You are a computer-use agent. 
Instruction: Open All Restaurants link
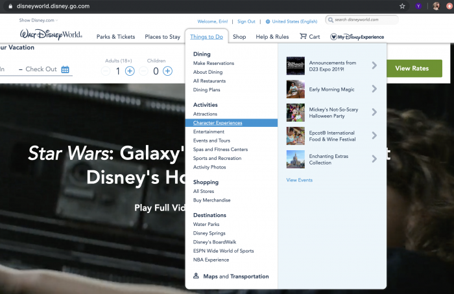209,81
